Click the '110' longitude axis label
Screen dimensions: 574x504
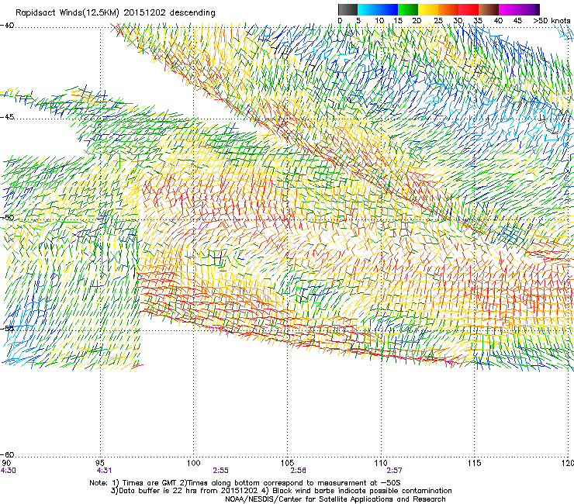381,463
